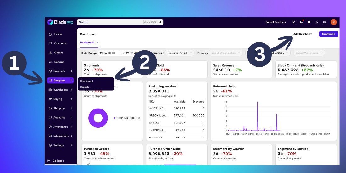Click the tools icon beside Submit Feedback
The height and width of the screenshot is (173, 346).
293,22
